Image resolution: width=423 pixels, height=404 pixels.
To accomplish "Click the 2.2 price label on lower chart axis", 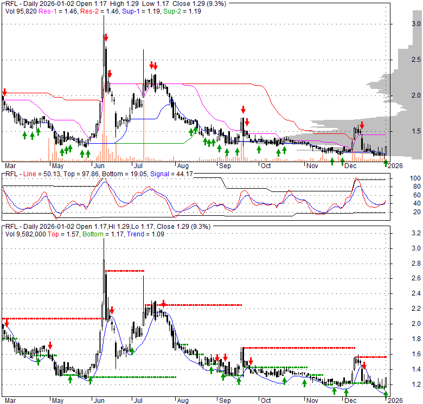I will point(416,308).
